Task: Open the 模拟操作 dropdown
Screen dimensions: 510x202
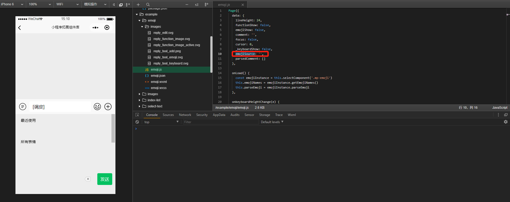Action: pyautogui.click(x=95, y=4)
